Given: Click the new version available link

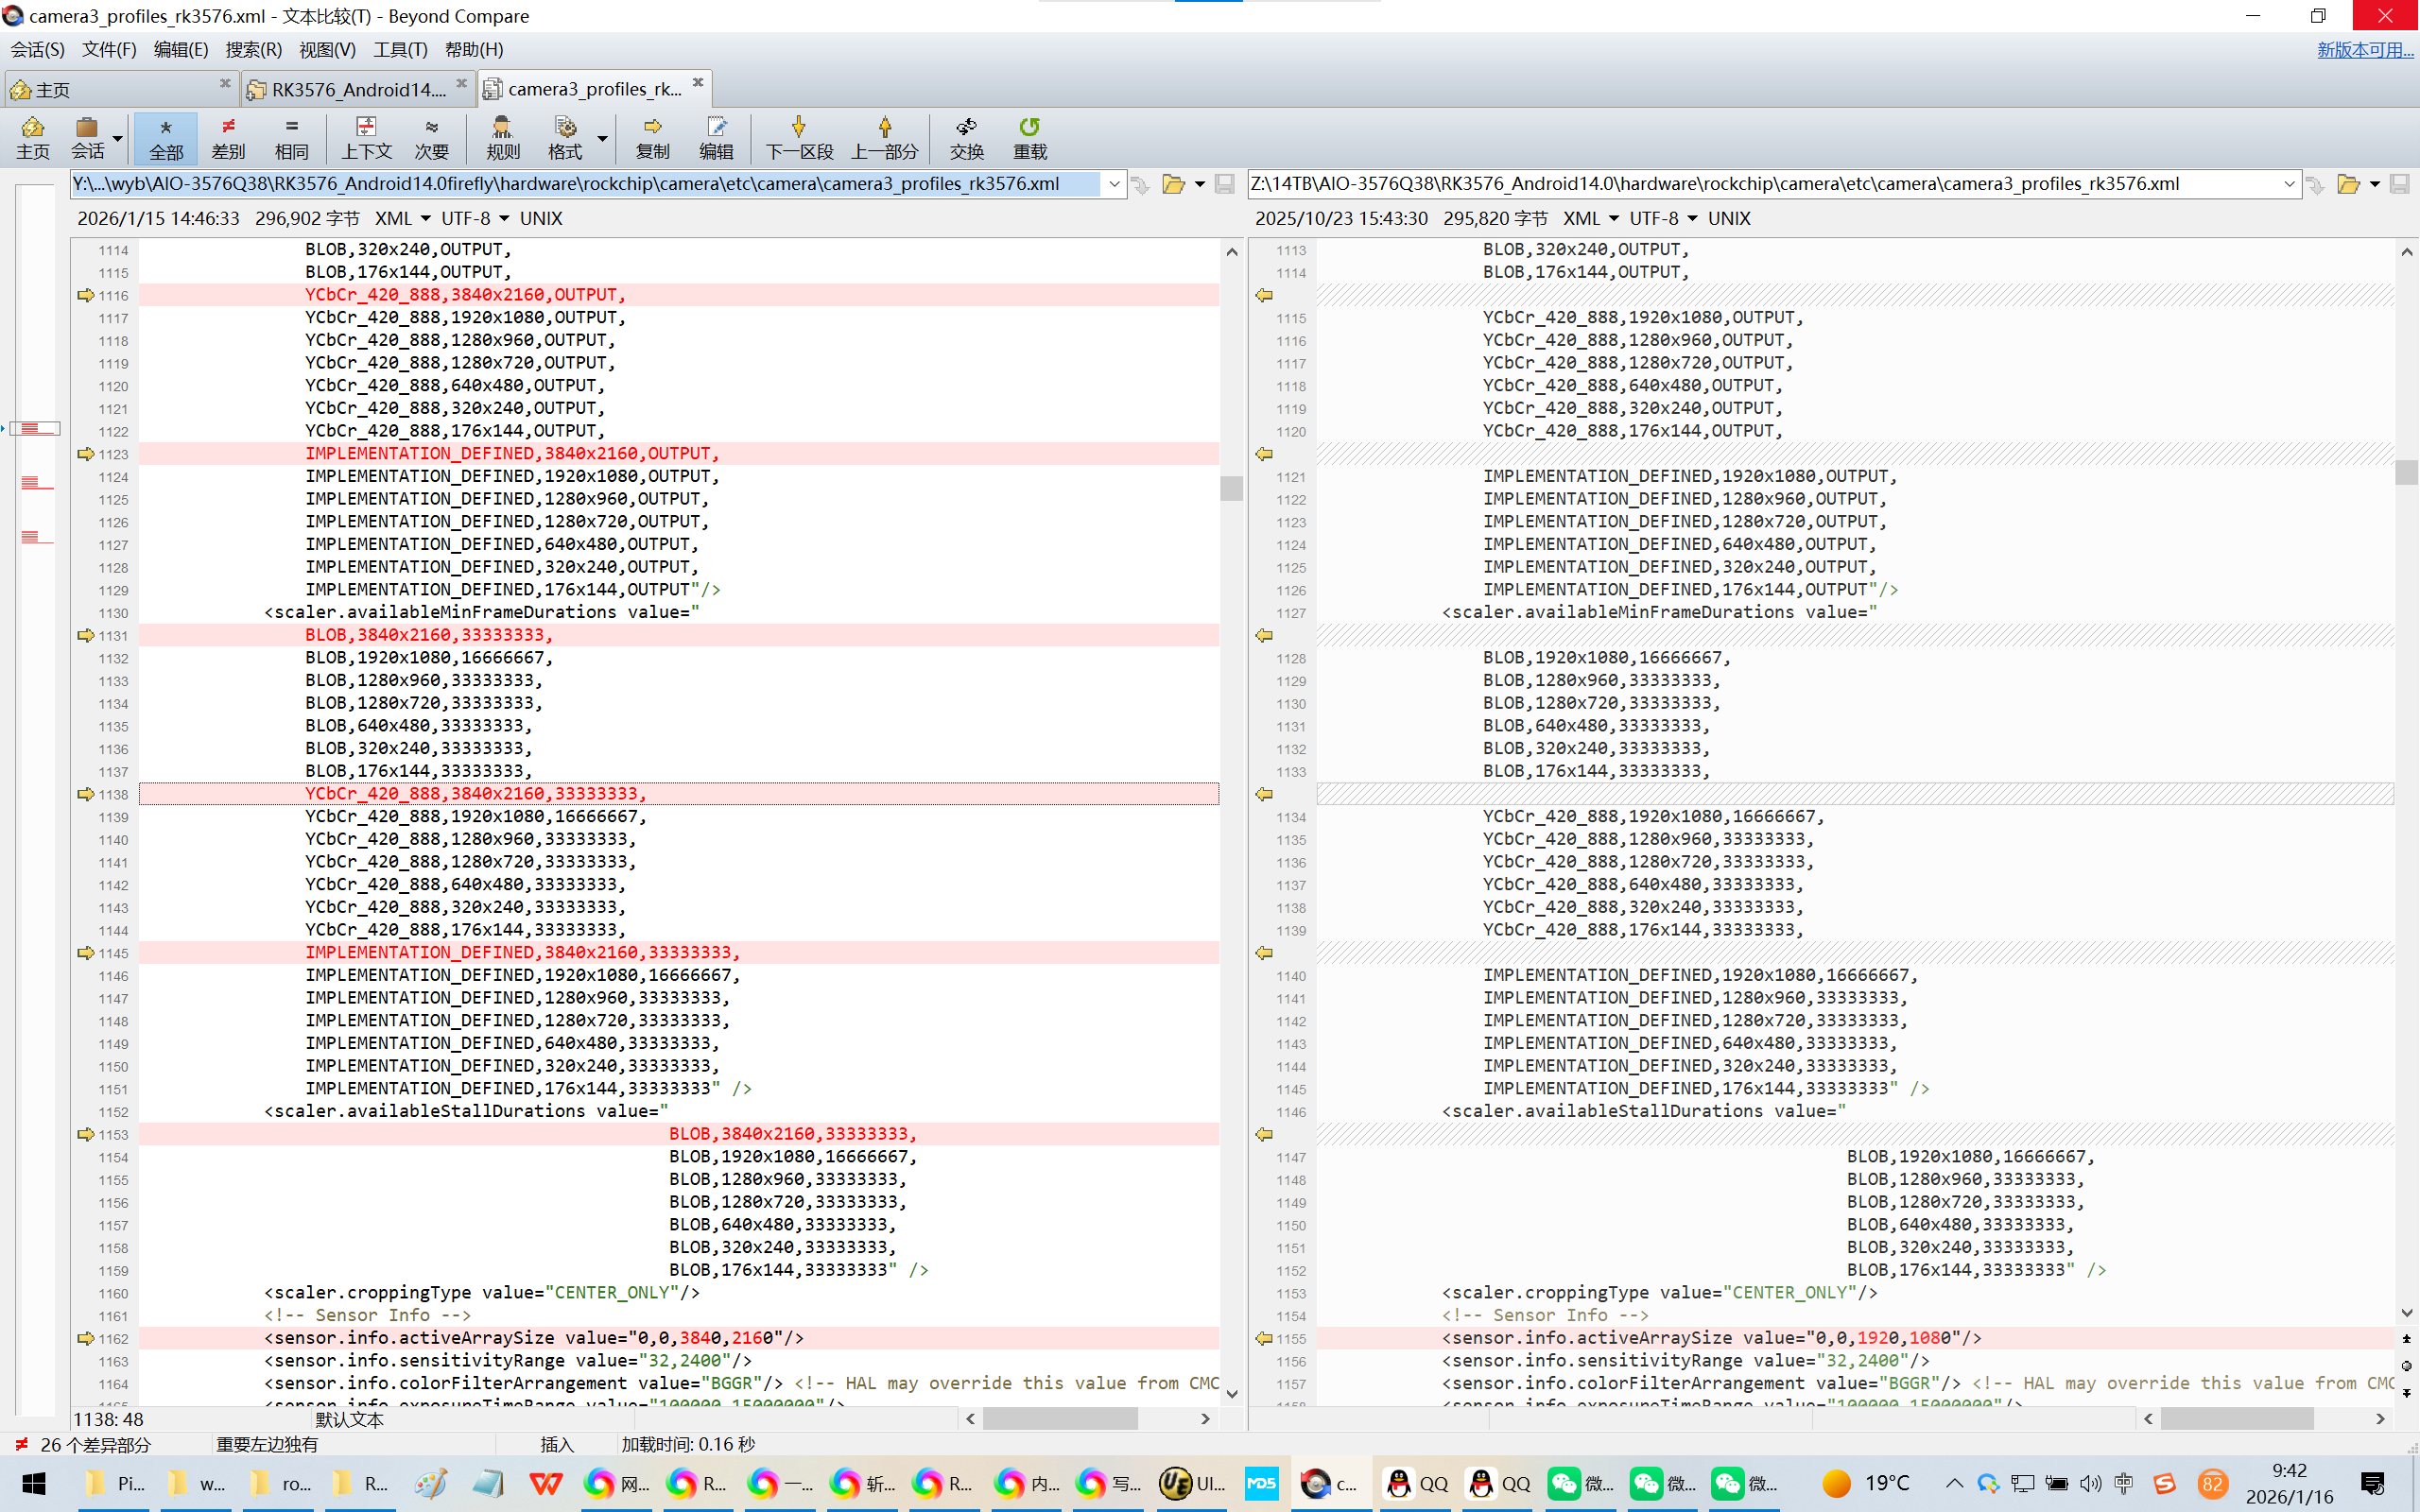Looking at the screenshot, I should click(x=2364, y=49).
